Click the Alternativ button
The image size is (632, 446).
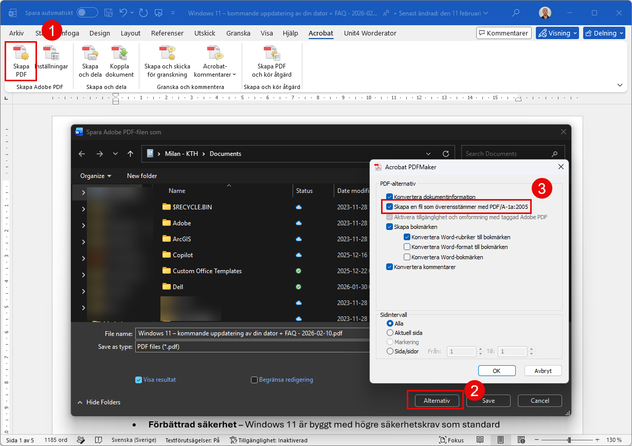point(437,400)
